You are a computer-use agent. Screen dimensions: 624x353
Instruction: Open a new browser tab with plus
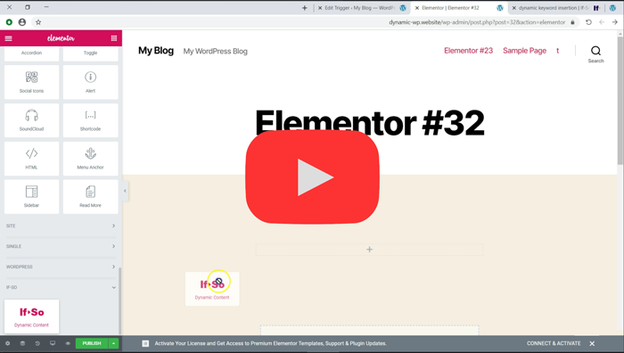(x=305, y=8)
